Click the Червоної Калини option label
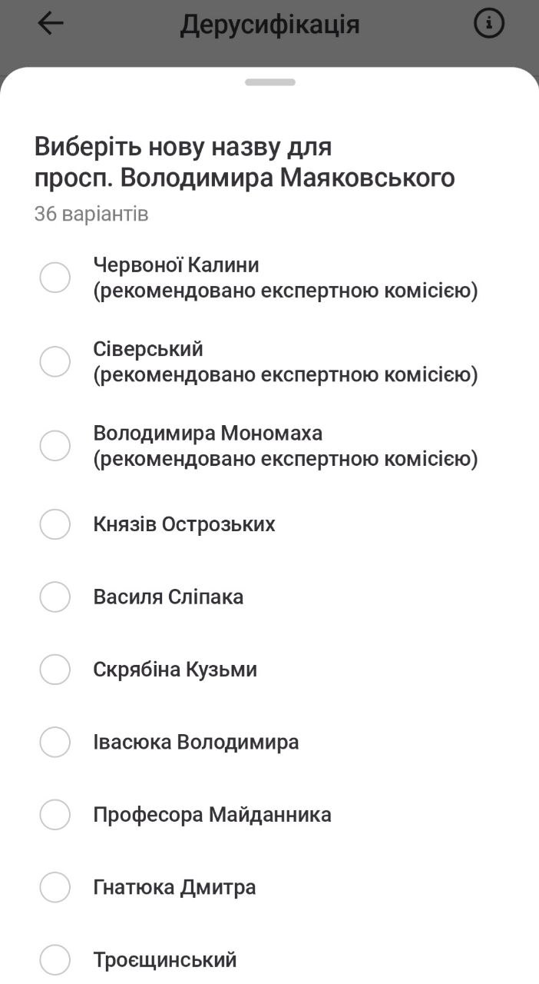Viewport: 539px width, 984px height. tap(176, 264)
